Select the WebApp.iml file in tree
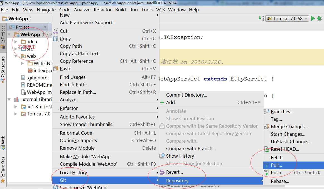 tap(36, 92)
